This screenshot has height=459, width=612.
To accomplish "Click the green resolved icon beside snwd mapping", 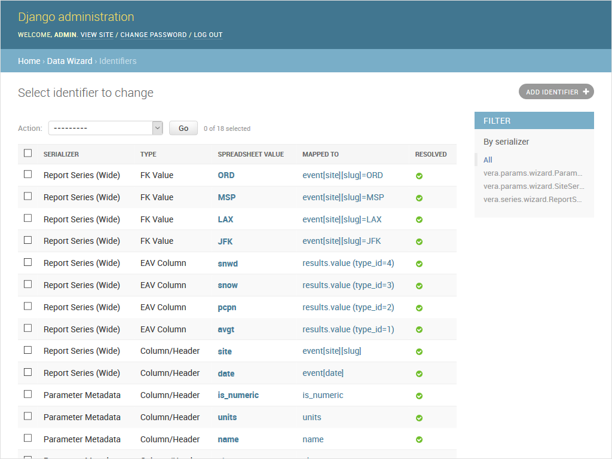I will [418, 263].
